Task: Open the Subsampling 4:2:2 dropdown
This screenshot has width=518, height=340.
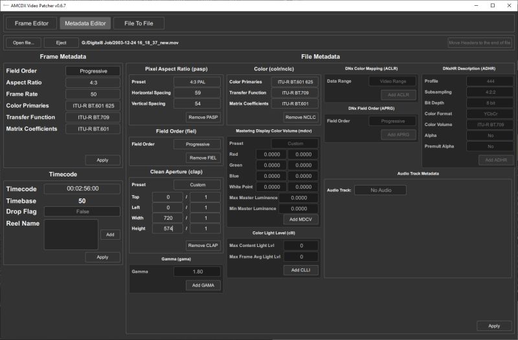Action: click(x=490, y=92)
